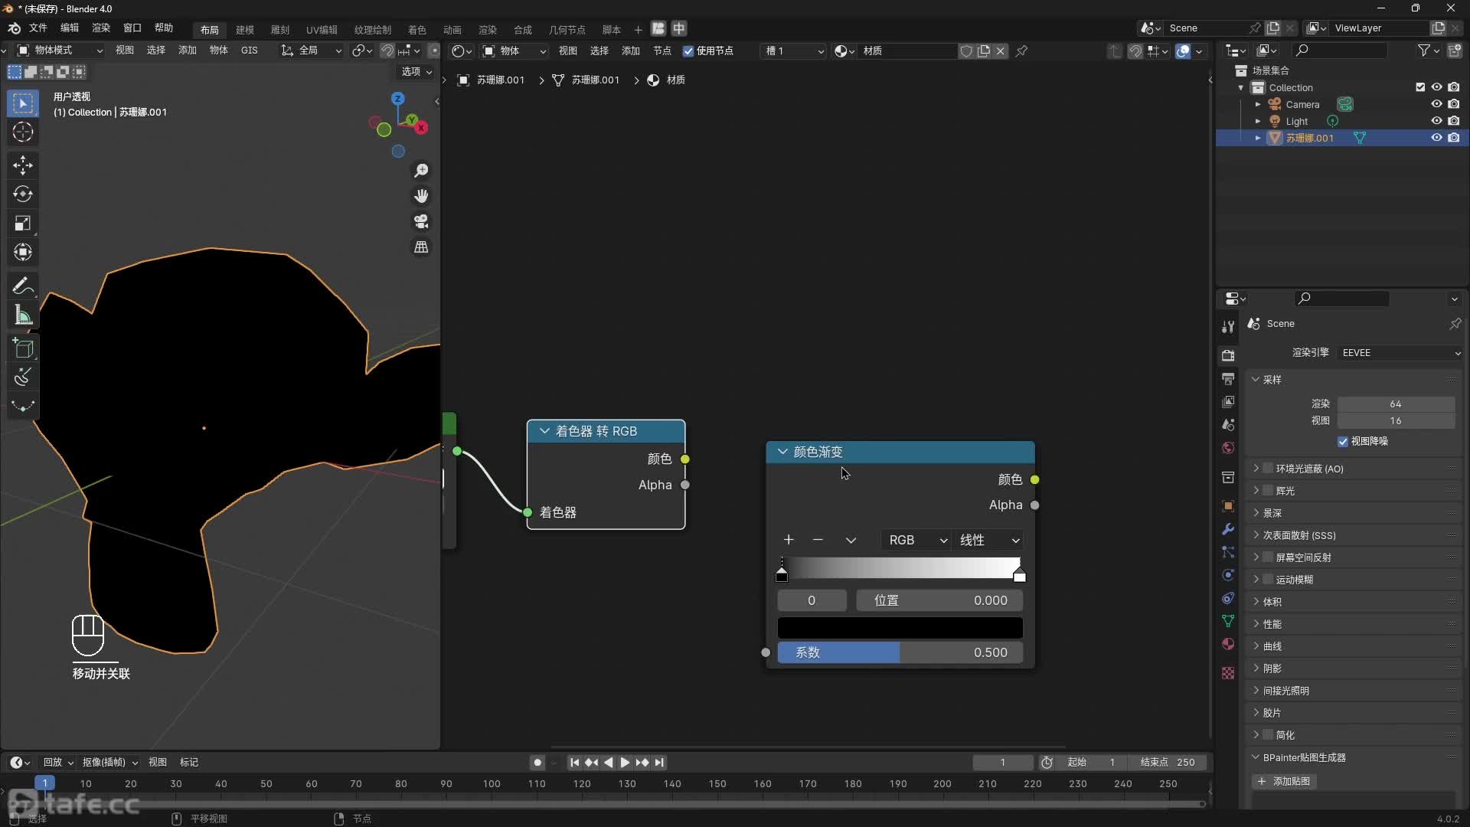
Task: Click the Annotate tool icon
Action: pyautogui.click(x=22, y=285)
